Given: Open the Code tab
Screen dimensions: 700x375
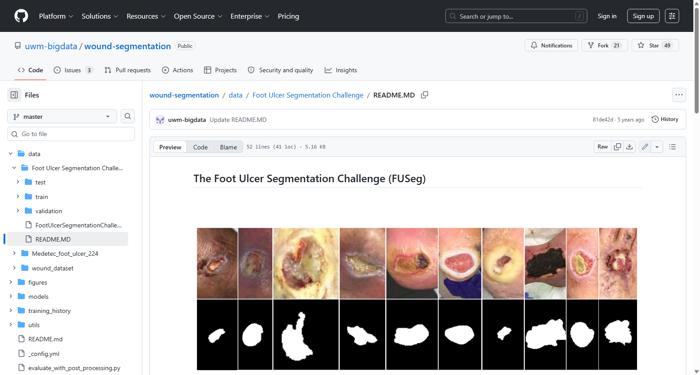Looking at the screenshot, I should pyautogui.click(x=30, y=70).
